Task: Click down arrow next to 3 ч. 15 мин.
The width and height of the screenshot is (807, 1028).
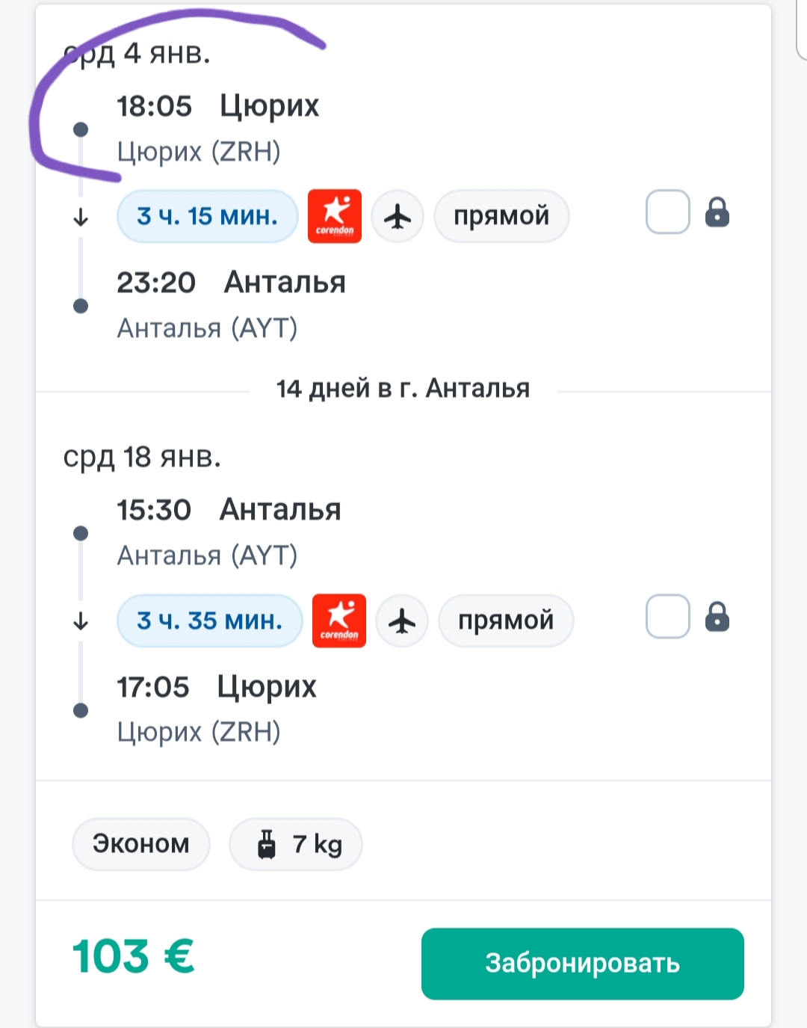Action: pyautogui.click(x=81, y=218)
